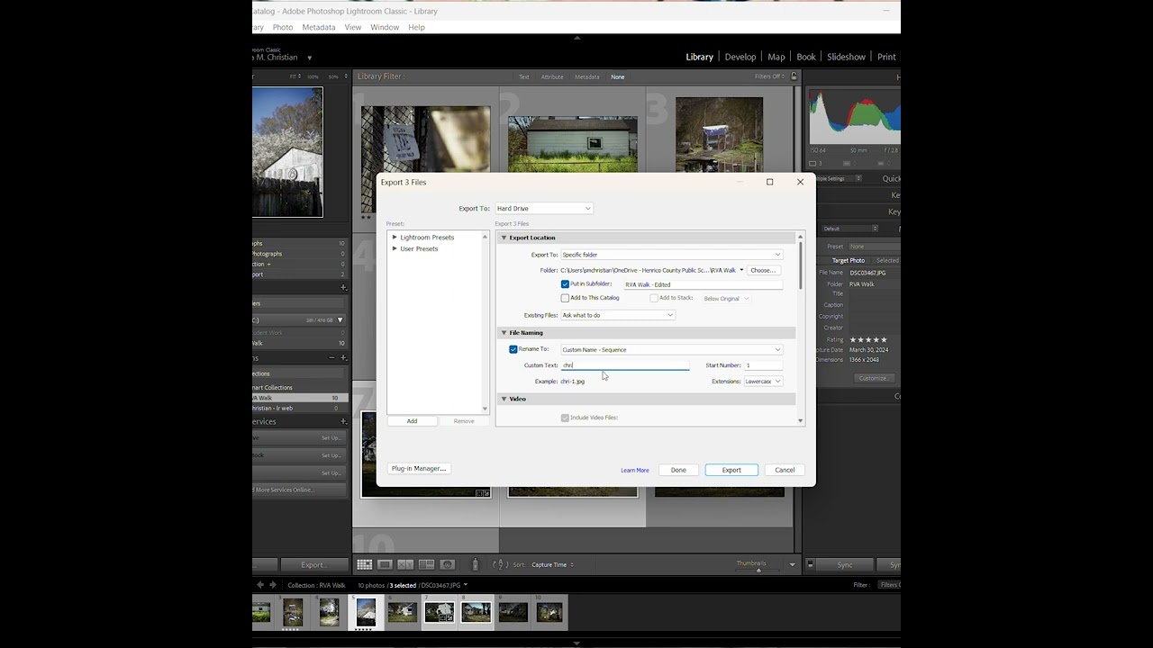Switch to Loupe view icon
The width and height of the screenshot is (1153, 648).
tap(385, 564)
